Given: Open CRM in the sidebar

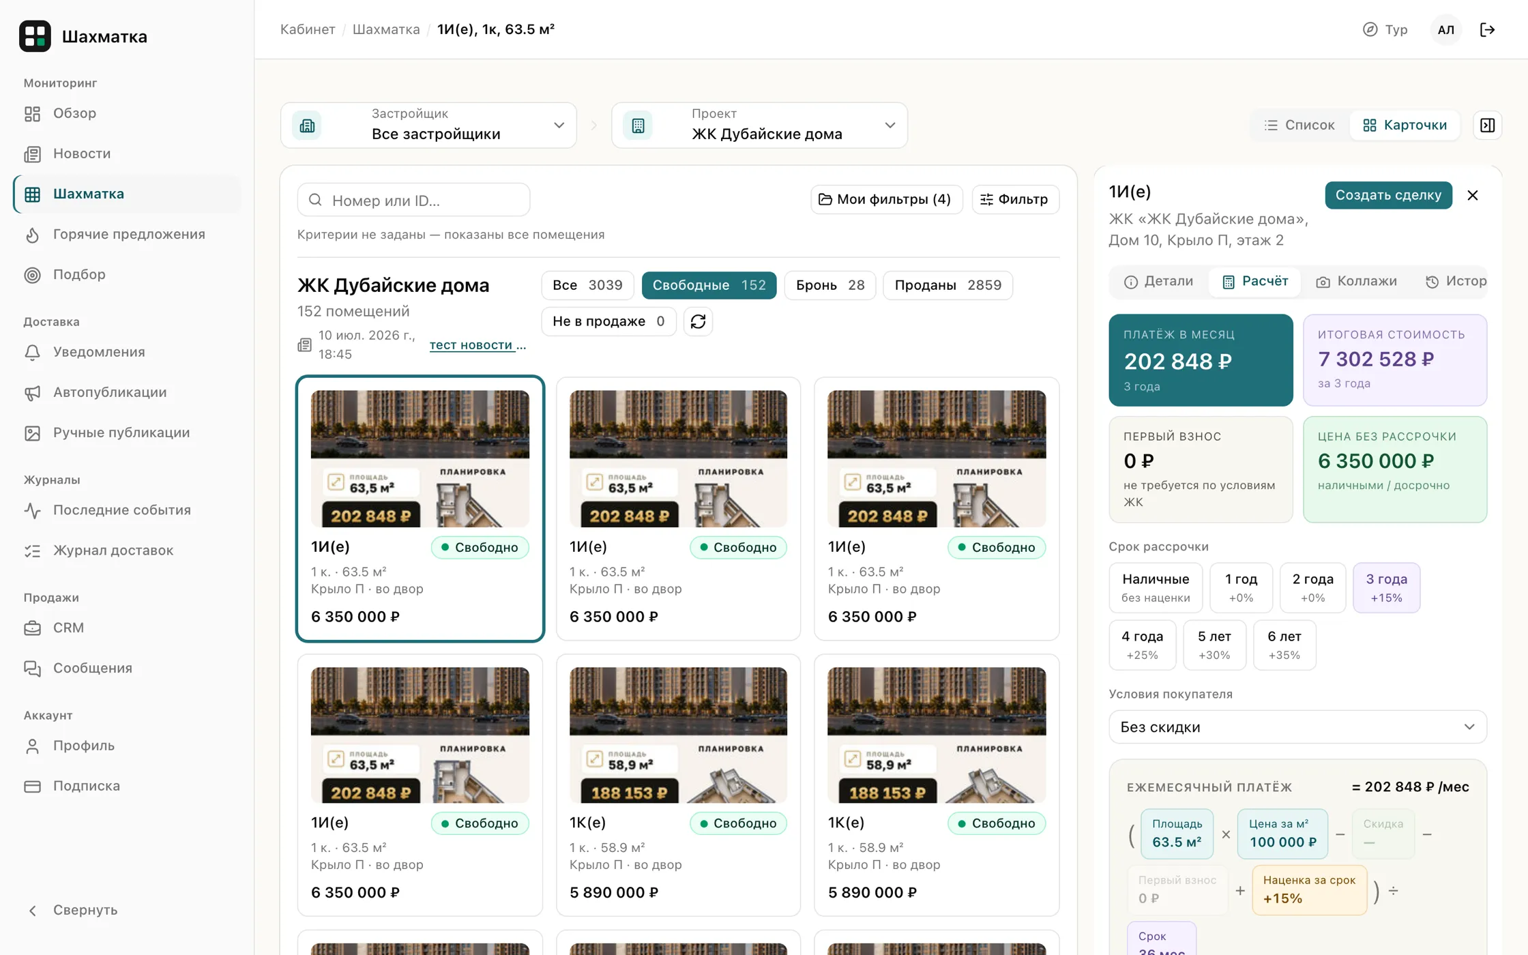Looking at the screenshot, I should pos(128,628).
